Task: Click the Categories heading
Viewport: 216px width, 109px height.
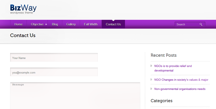Action: 161,101
